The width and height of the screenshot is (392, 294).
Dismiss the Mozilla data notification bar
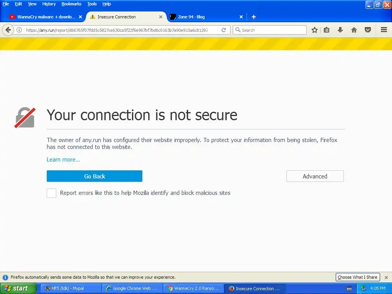click(386, 277)
